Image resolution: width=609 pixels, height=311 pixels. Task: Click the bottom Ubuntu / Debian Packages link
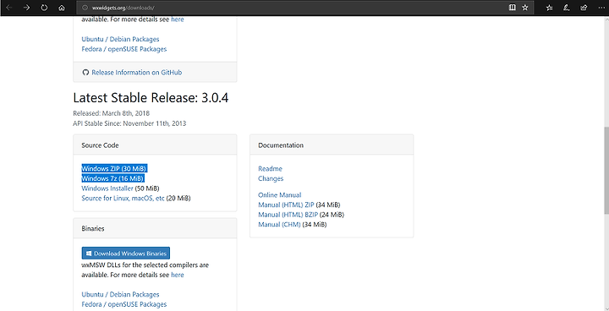(120, 294)
